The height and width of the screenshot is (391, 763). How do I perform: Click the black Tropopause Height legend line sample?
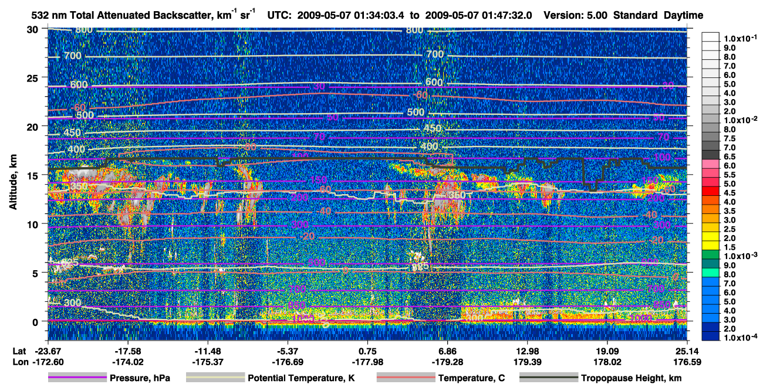click(x=549, y=378)
